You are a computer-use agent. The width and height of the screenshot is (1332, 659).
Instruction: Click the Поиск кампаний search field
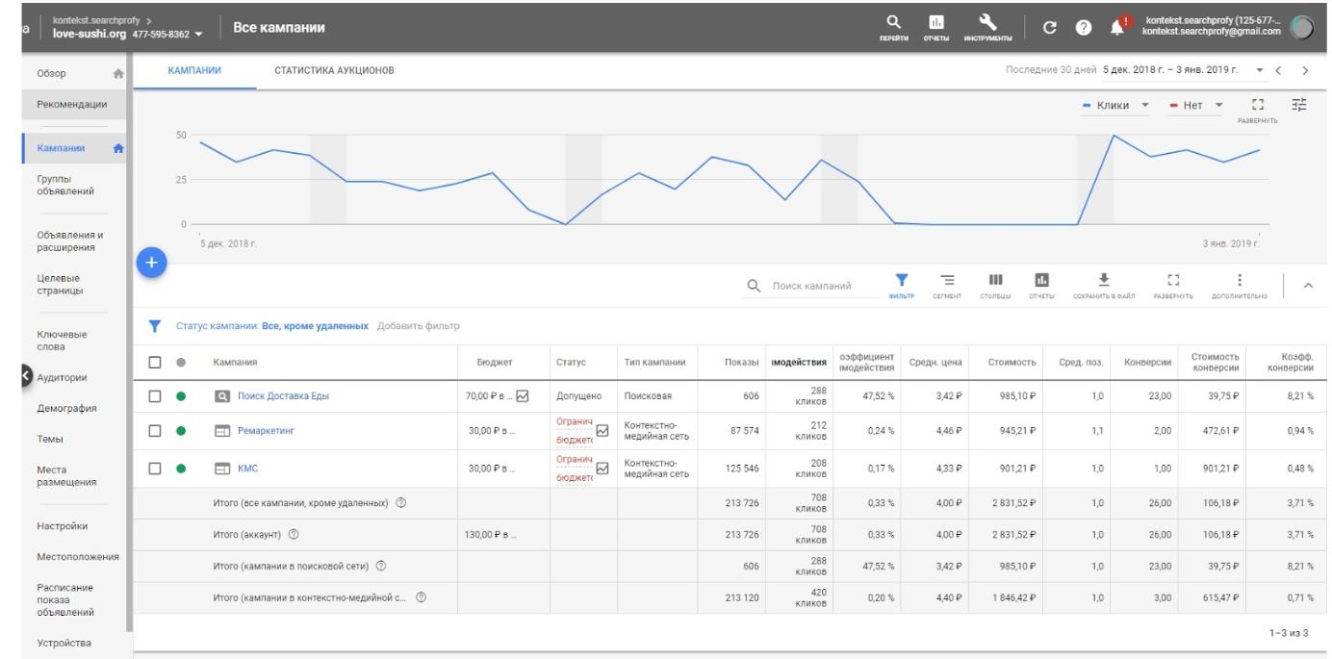pyautogui.click(x=813, y=286)
